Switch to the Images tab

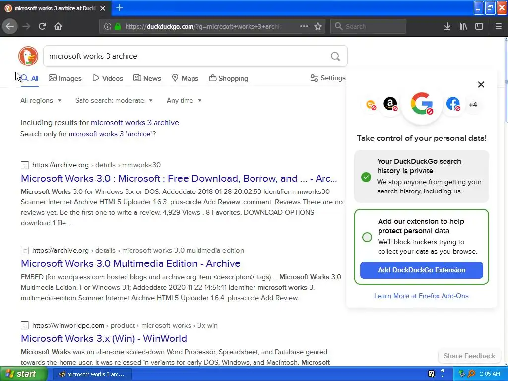[65, 78]
